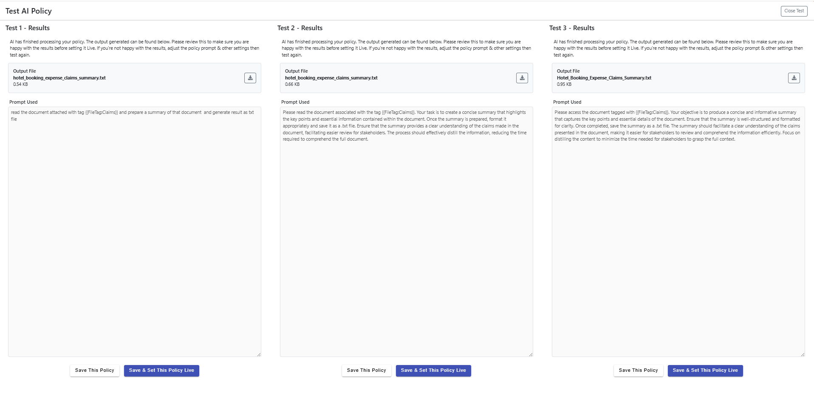The height and width of the screenshot is (402, 814).
Task: Select Test 1 hotel_booking_expense_claims_summary.txt filename
Action: (x=59, y=78)
